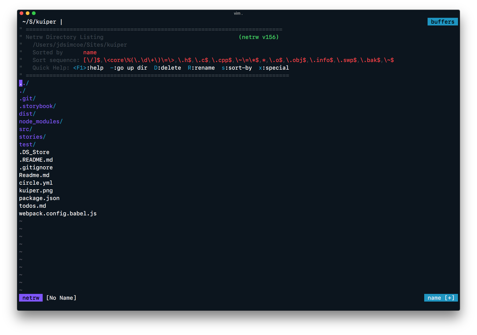Open the kuiper.png file
The width and height of the screenshot is (477, 335).
point(36,191)
